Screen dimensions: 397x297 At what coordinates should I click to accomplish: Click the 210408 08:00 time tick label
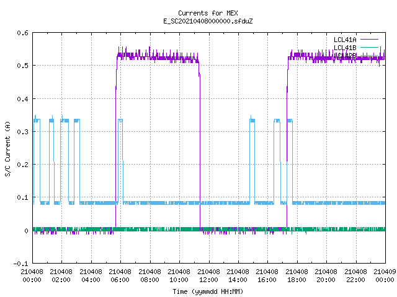pyautogui.click(x=149, y=275)
